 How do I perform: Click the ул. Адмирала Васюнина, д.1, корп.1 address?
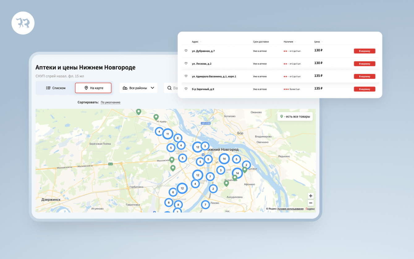(x=214, y=76)
